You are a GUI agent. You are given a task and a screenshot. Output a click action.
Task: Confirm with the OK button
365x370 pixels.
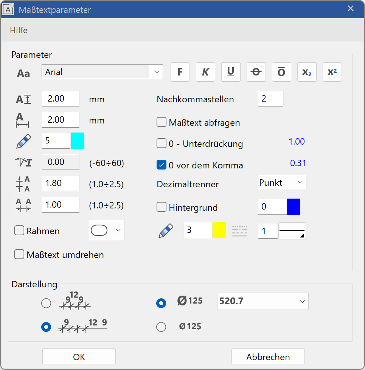pos(79,357)
